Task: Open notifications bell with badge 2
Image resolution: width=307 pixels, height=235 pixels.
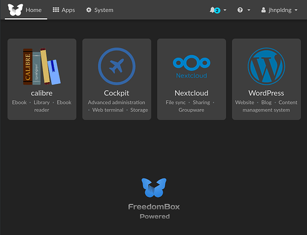Action: coord(214,10)
